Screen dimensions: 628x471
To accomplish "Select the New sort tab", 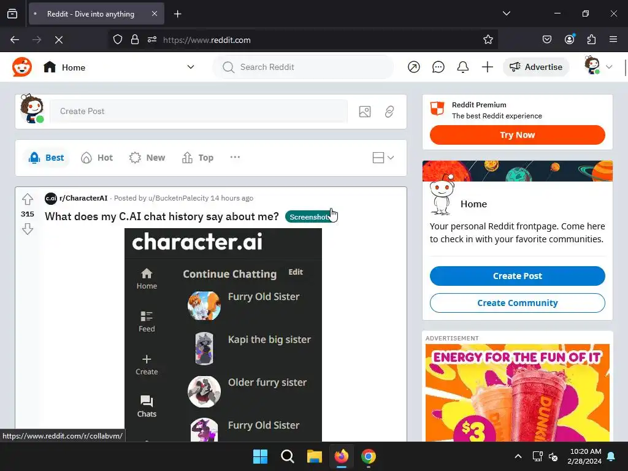I will [x=147, y=158].
